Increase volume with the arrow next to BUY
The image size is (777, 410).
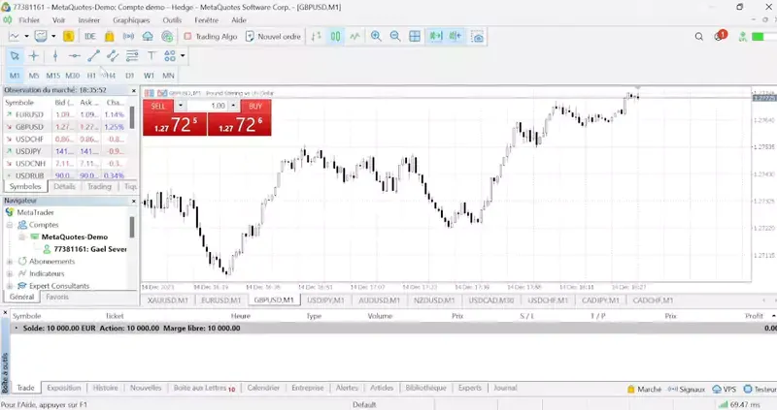pos(233,106)
